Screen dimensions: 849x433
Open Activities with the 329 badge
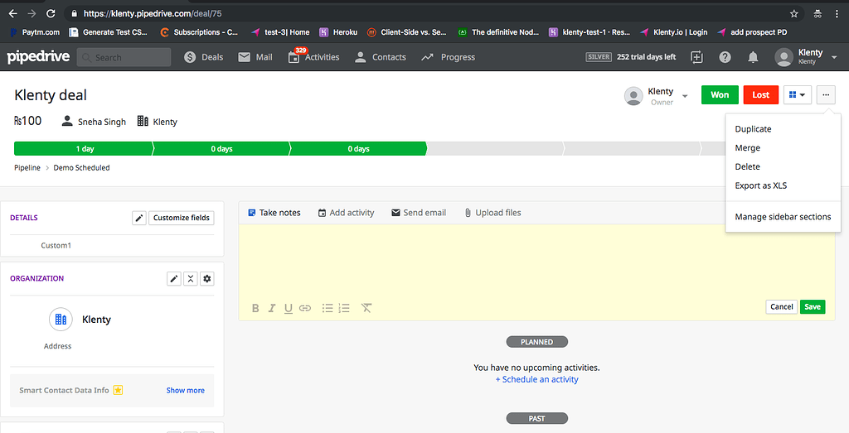(x=314, y=57)
